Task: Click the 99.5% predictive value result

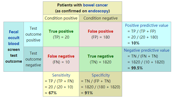Action: coord(137,68)
